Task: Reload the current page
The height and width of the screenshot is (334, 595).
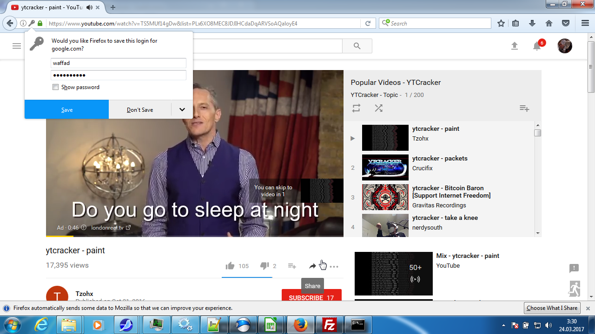Action: click(x=368, y=23)
